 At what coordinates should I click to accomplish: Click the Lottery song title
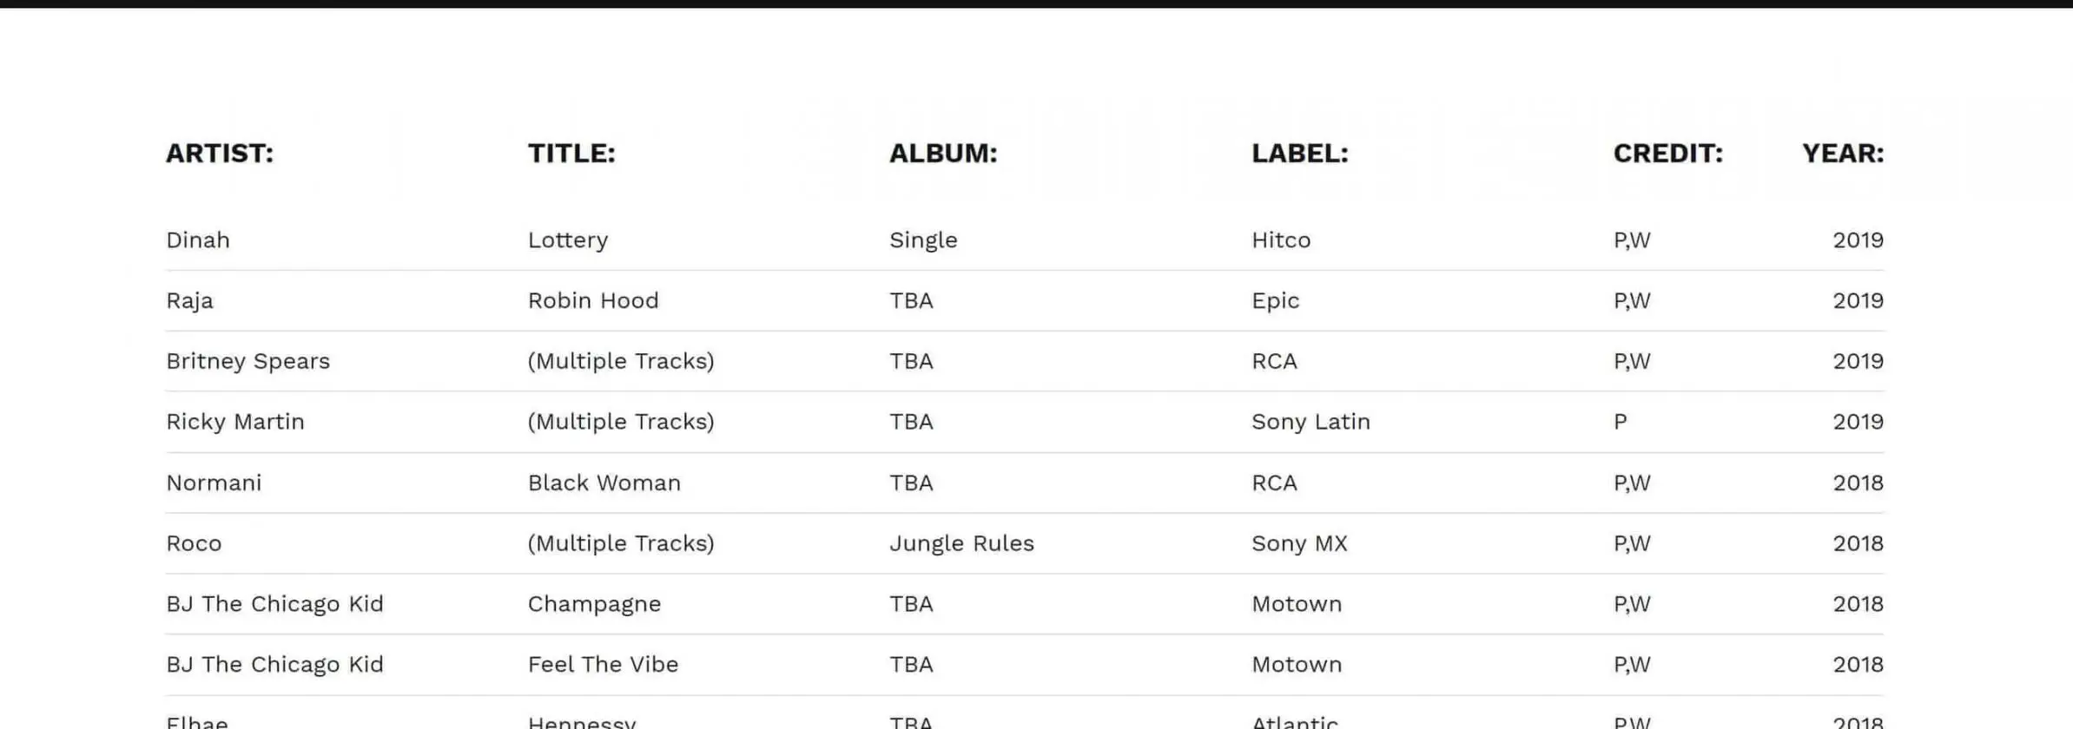568,240
